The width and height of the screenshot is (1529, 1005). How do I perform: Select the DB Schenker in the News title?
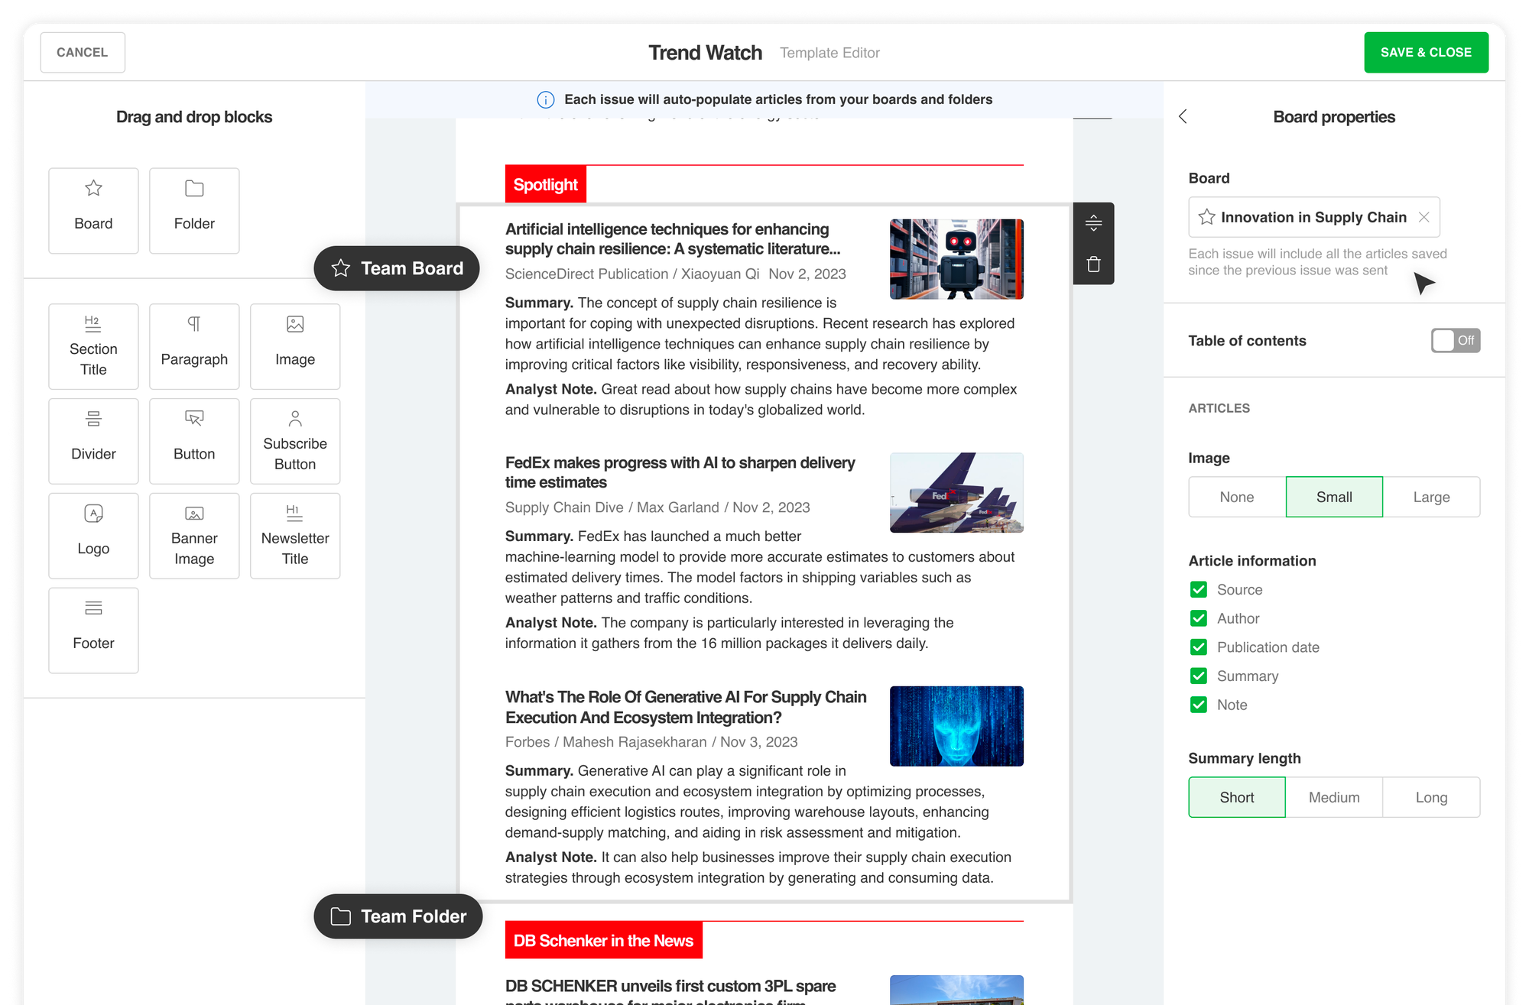coord(603,940)
